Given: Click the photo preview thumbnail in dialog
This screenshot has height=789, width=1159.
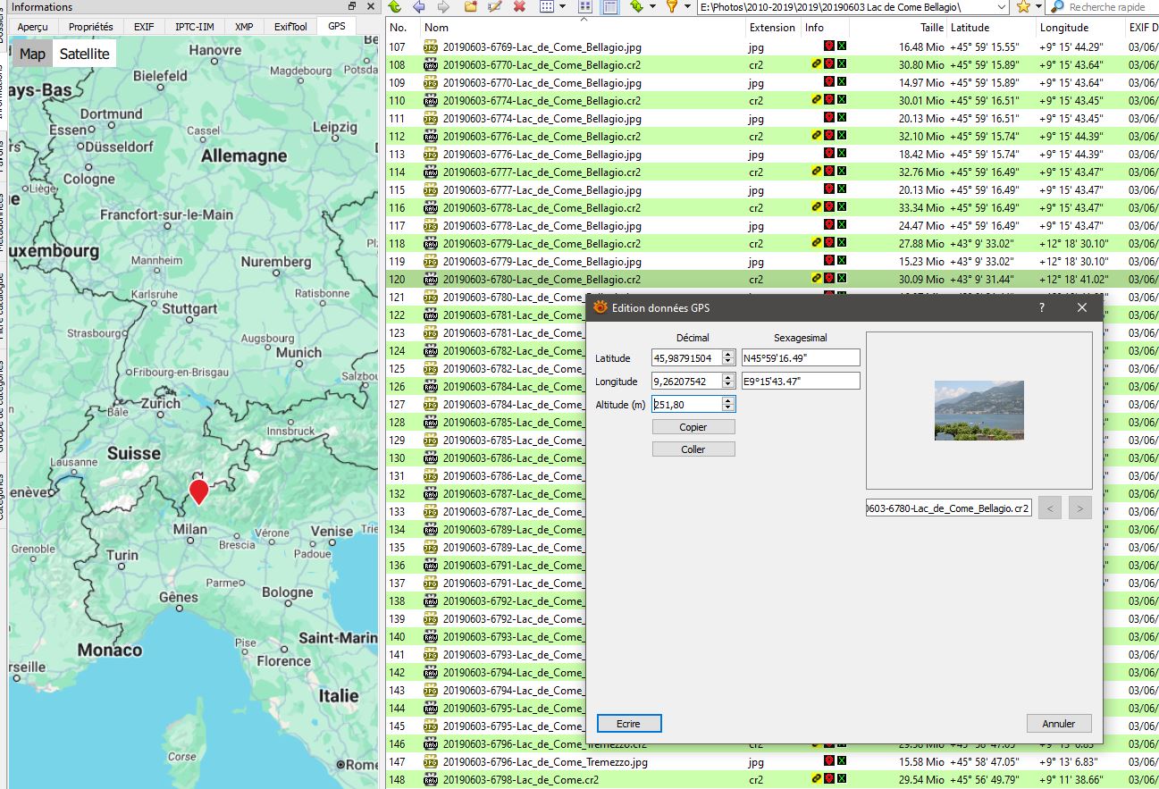Looking at the screenshot, I should (978, 410).
